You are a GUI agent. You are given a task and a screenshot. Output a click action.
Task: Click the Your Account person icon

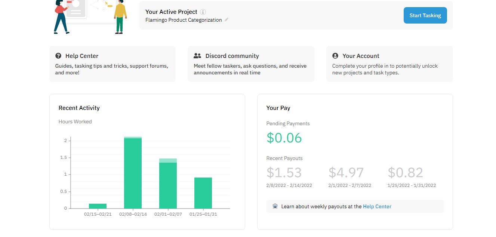pos(335,55)
